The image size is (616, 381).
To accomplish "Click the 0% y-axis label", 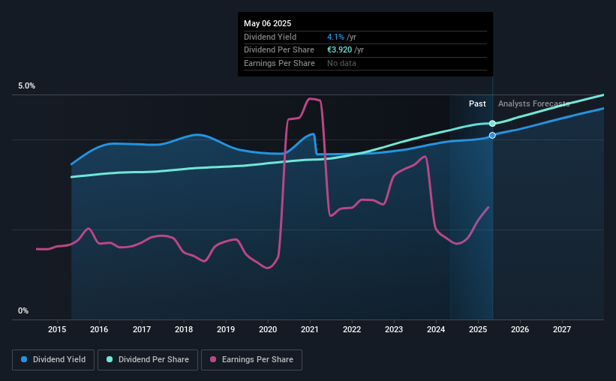I will pos(23,310).
